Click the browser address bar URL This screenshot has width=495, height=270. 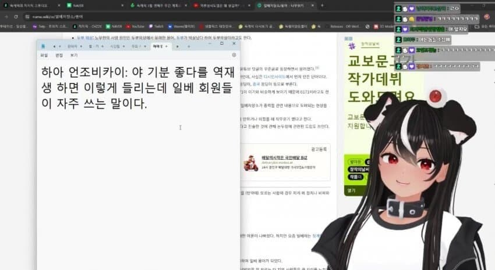click(58, 17)
